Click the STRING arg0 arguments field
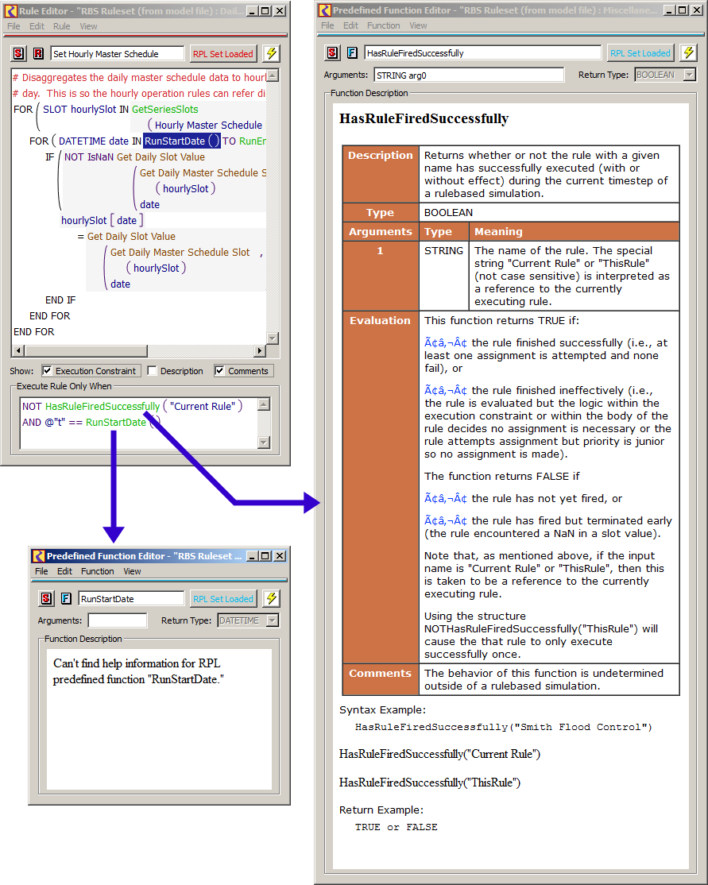708x885 pixels. [469, 75]
